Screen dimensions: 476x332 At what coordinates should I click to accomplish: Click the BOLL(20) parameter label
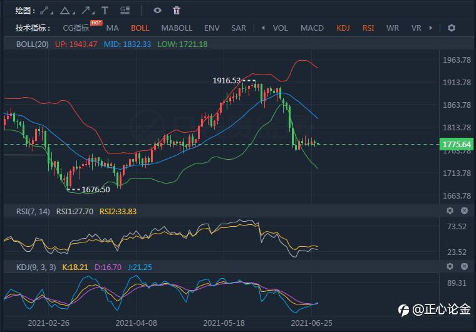[32, 44]
